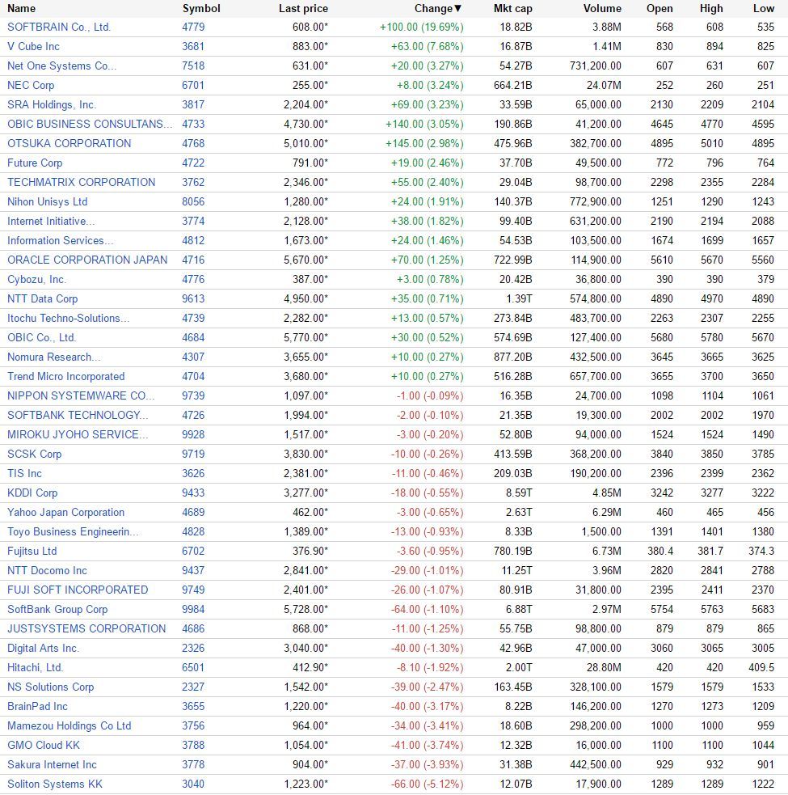Open NIPPON SYSTEMWARE CO... link
This screenshot has width=788, height=795.
81,396
